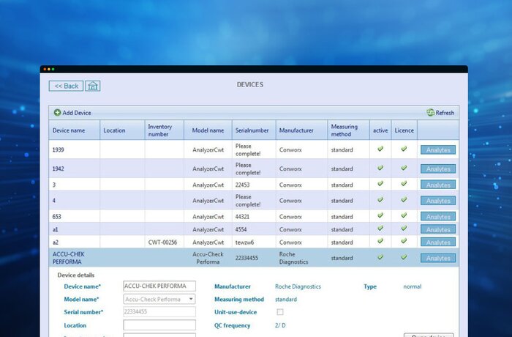Click the Device name input field
512x337 pixels.
coord(159,286)
